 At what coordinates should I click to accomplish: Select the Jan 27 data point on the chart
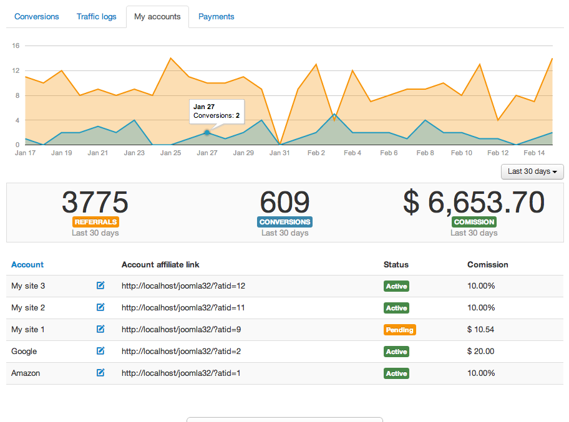(207, 133)
